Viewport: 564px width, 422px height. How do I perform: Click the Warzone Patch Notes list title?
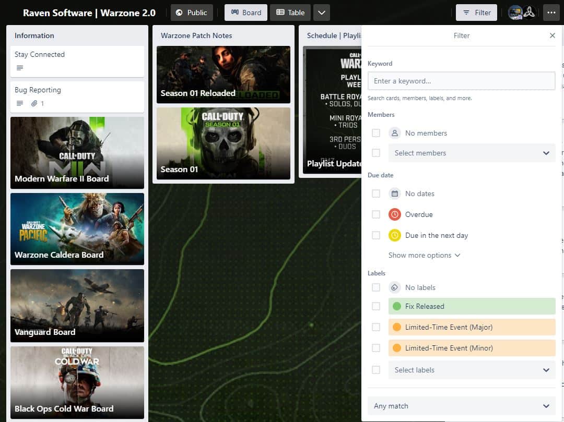click(x=196, y=35)
